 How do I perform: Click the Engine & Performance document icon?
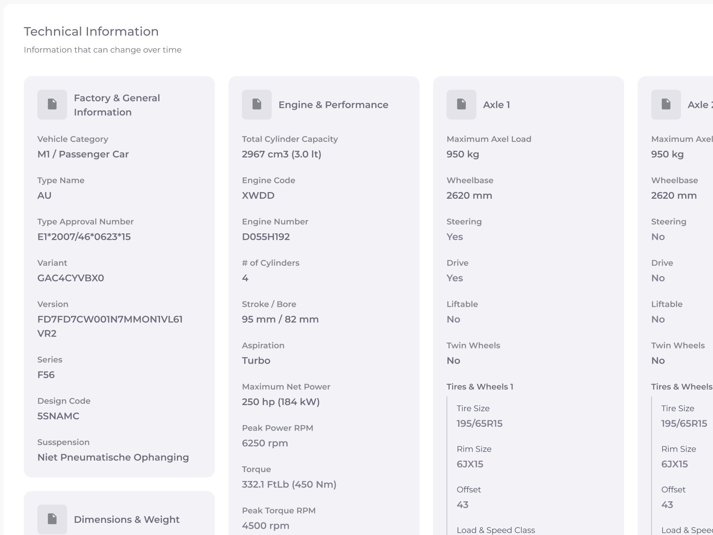(256, 104)
